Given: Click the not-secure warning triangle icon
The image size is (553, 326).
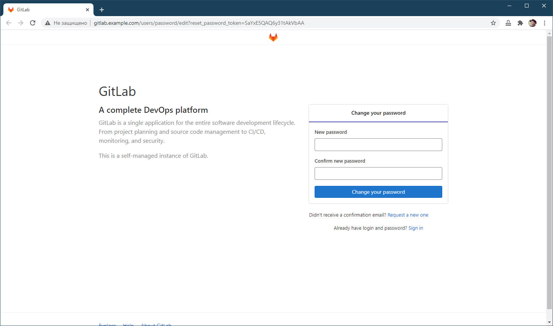Looking at the screenshot, I should coord(48,23).
